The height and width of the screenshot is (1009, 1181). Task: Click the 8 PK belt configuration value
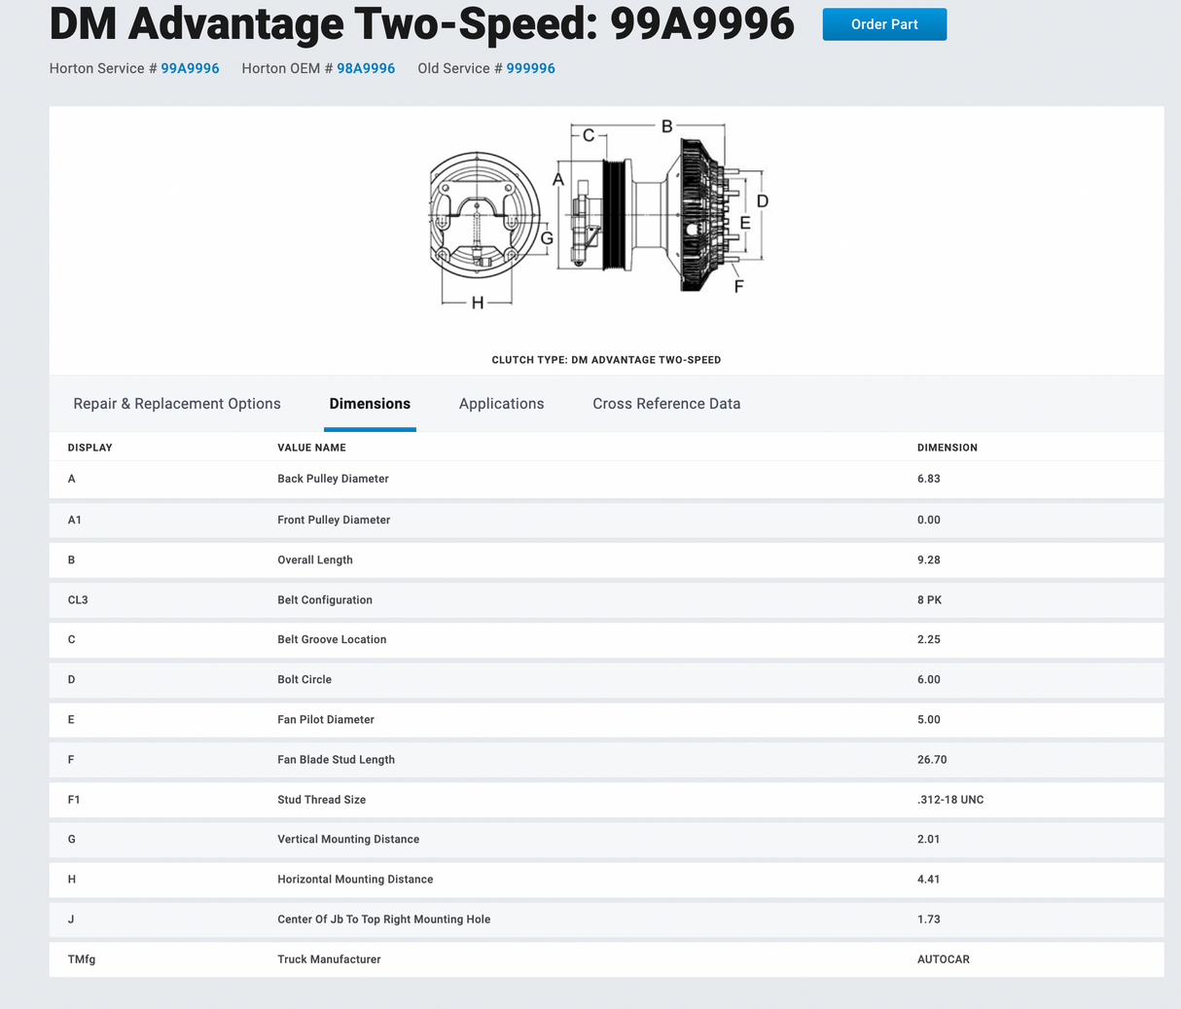[x=929, y=599]
